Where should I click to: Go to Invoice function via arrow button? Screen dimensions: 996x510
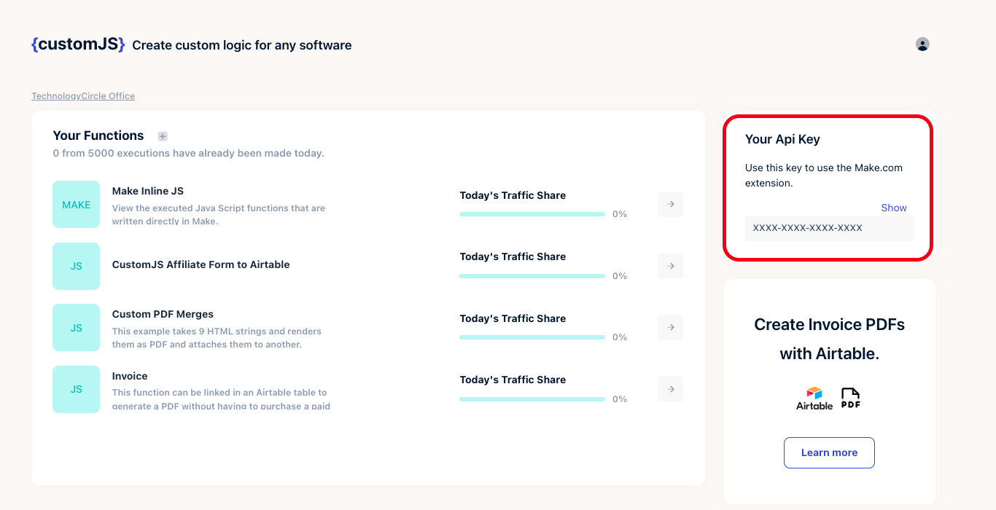670,389
